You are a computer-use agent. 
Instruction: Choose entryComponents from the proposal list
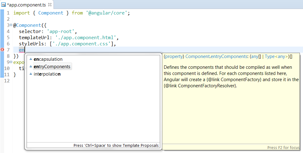[52, 67]
